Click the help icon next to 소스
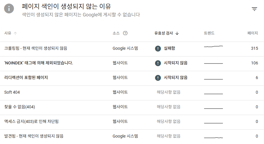Image resolution: width=264 pixels, height=144 pixels. (x=125, y=33)
